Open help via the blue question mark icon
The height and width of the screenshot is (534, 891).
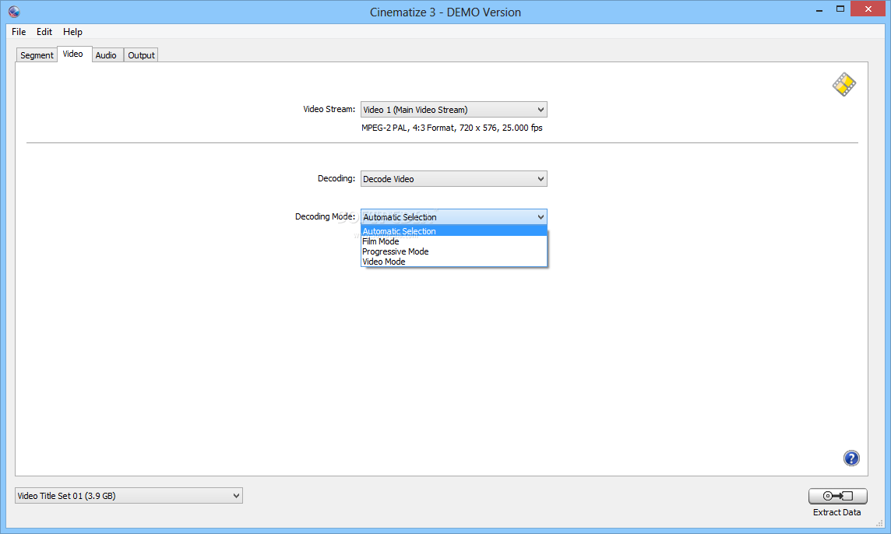click(851, 458)
